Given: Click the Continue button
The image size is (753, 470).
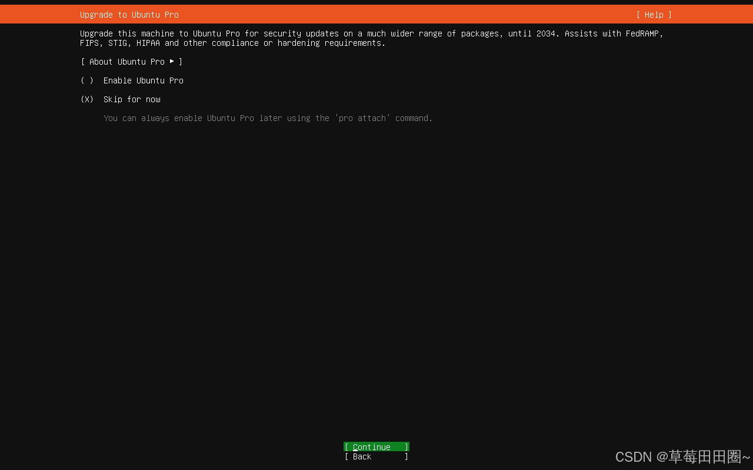Looking at the screenshot, I should tap(376, 447).
